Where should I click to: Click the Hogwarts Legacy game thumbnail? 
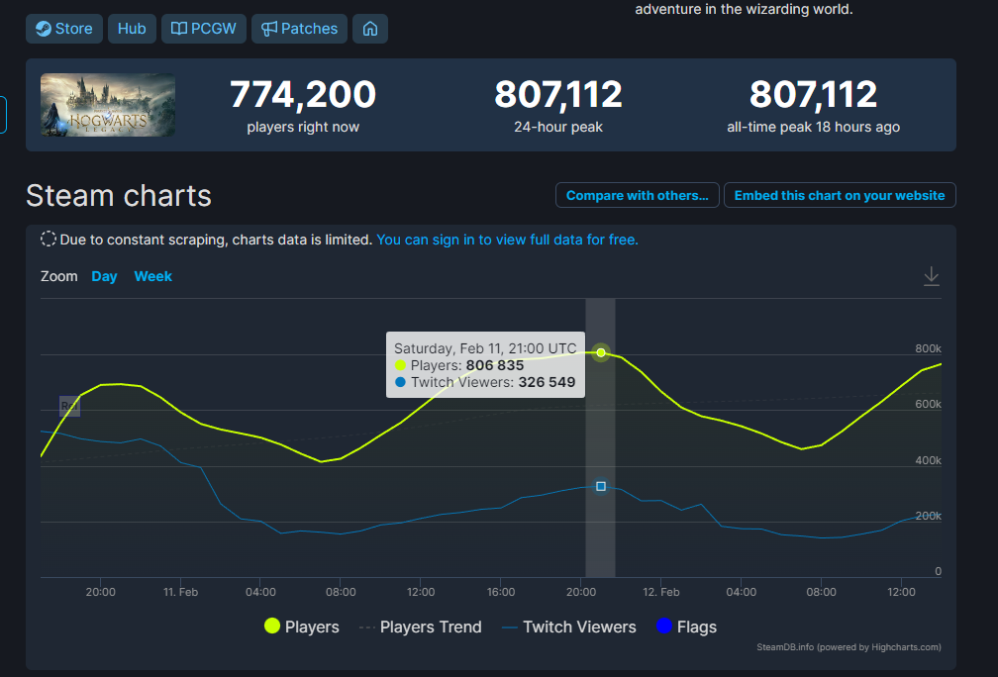pos(108,105)
